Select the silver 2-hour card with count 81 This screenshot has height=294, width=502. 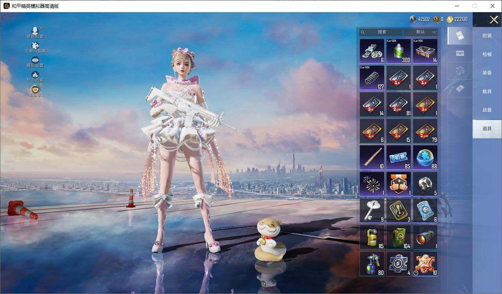click(x=399, y=104)
